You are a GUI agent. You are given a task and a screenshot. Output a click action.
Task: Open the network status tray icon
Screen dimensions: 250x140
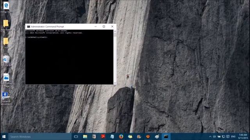(223, 136)
